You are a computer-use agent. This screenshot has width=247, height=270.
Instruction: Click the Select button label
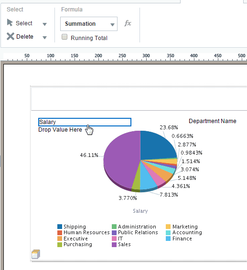tap(24, 23)
